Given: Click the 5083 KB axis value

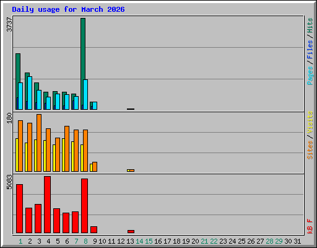Looking at the screenshot, I should [x=9, y=182].
